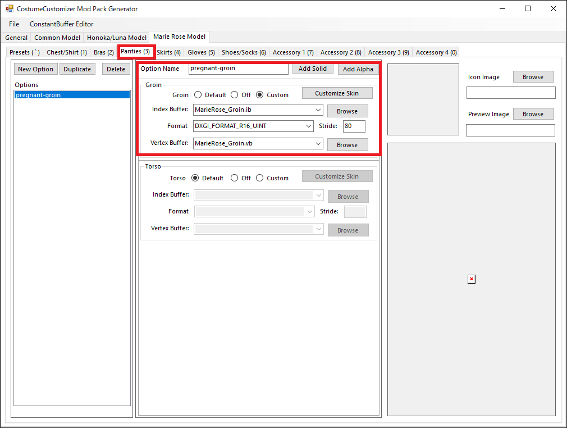Select the Torso Default radio button
The image size is (567, 428).
[x=195, y=178]
